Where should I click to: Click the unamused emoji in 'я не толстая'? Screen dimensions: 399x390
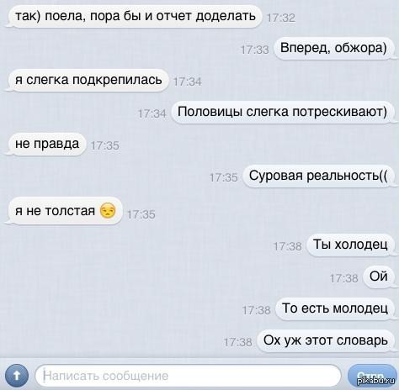(108, 210)
